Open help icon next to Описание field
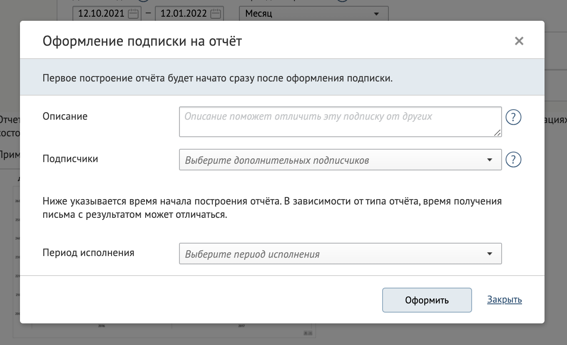 tap(513, 117)
